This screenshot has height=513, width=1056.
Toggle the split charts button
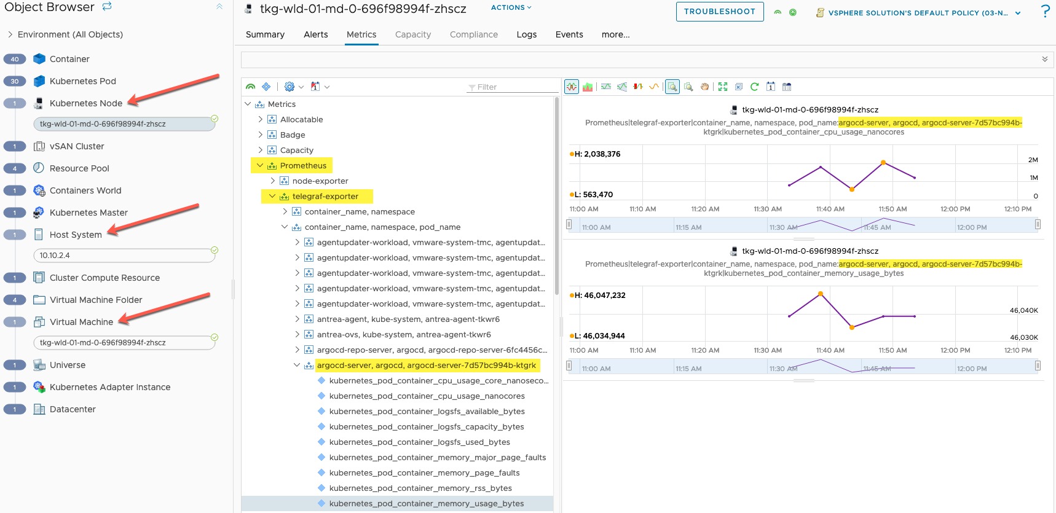[572, 87]
